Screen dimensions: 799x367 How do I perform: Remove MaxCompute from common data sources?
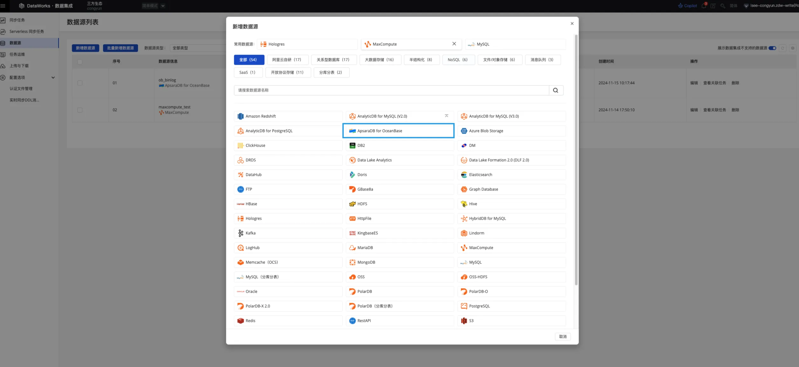point(454,44)
